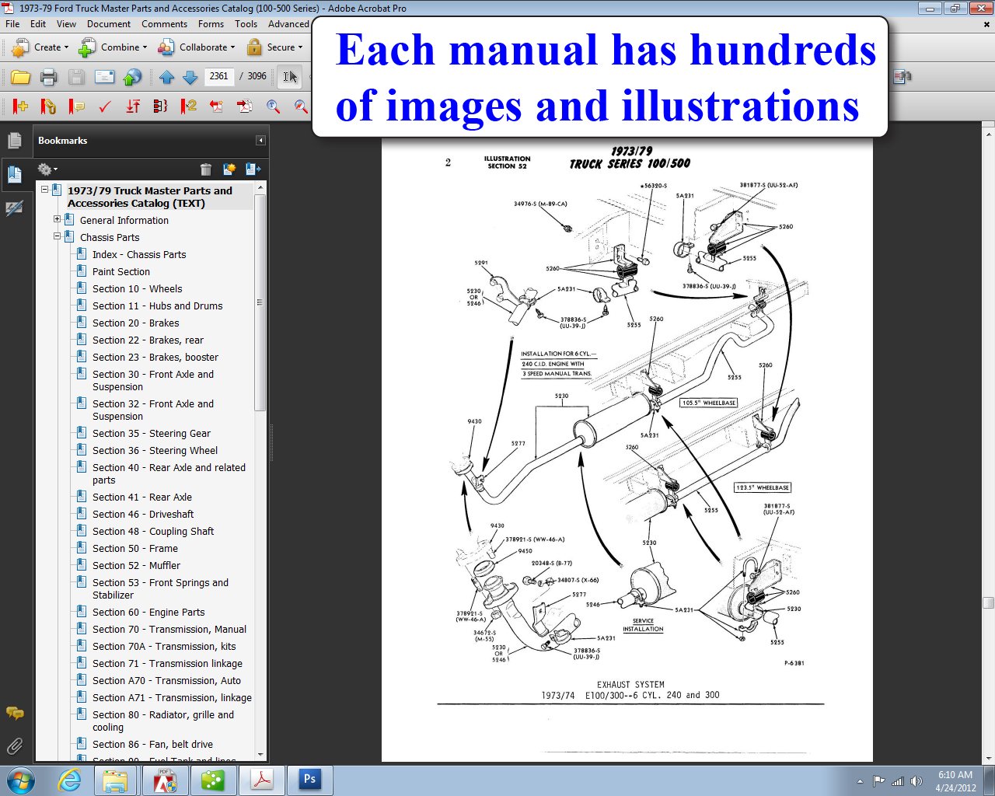Viewport: 995px width, 796px height.
Task: Click the New Bookmark icon
Action: click(229, 169)
